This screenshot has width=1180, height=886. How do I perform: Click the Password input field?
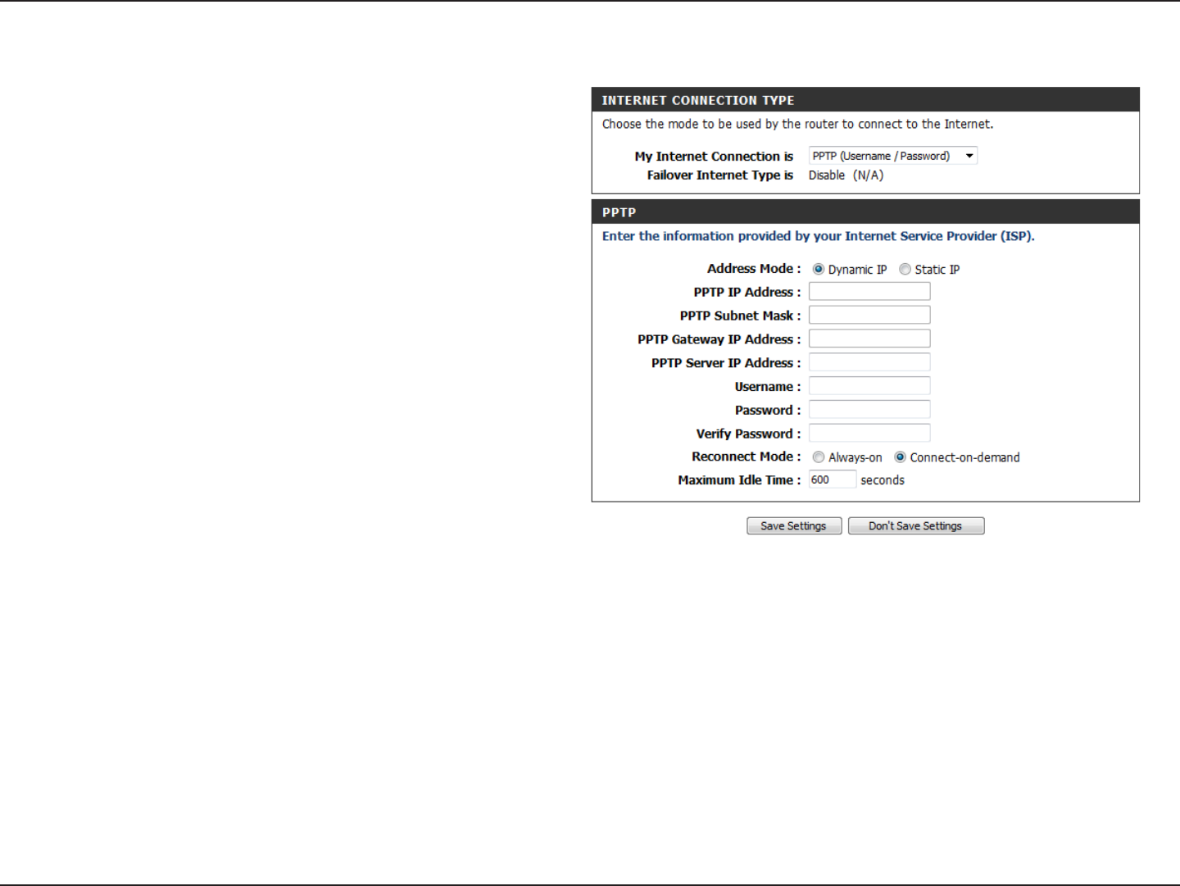(x=869, y=410)
